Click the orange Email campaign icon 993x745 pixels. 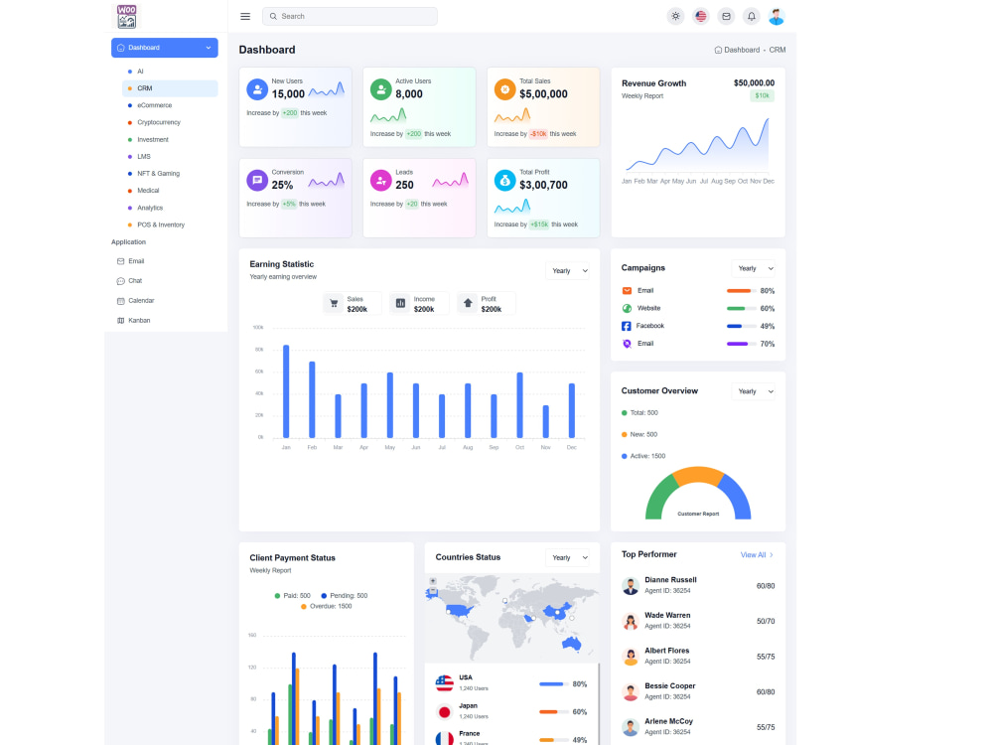click(x=627, y=291)
